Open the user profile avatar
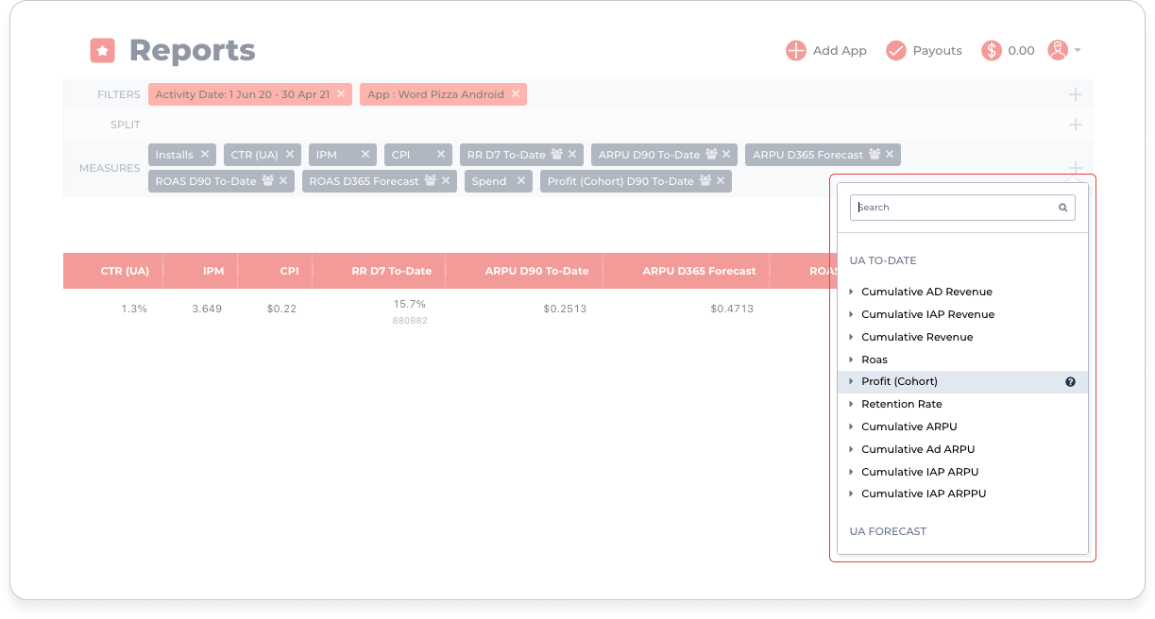This screenshot has width=1155, height=619. (1058, 51)
